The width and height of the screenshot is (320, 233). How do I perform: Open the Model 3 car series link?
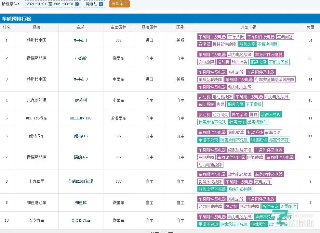coord(81,79)
